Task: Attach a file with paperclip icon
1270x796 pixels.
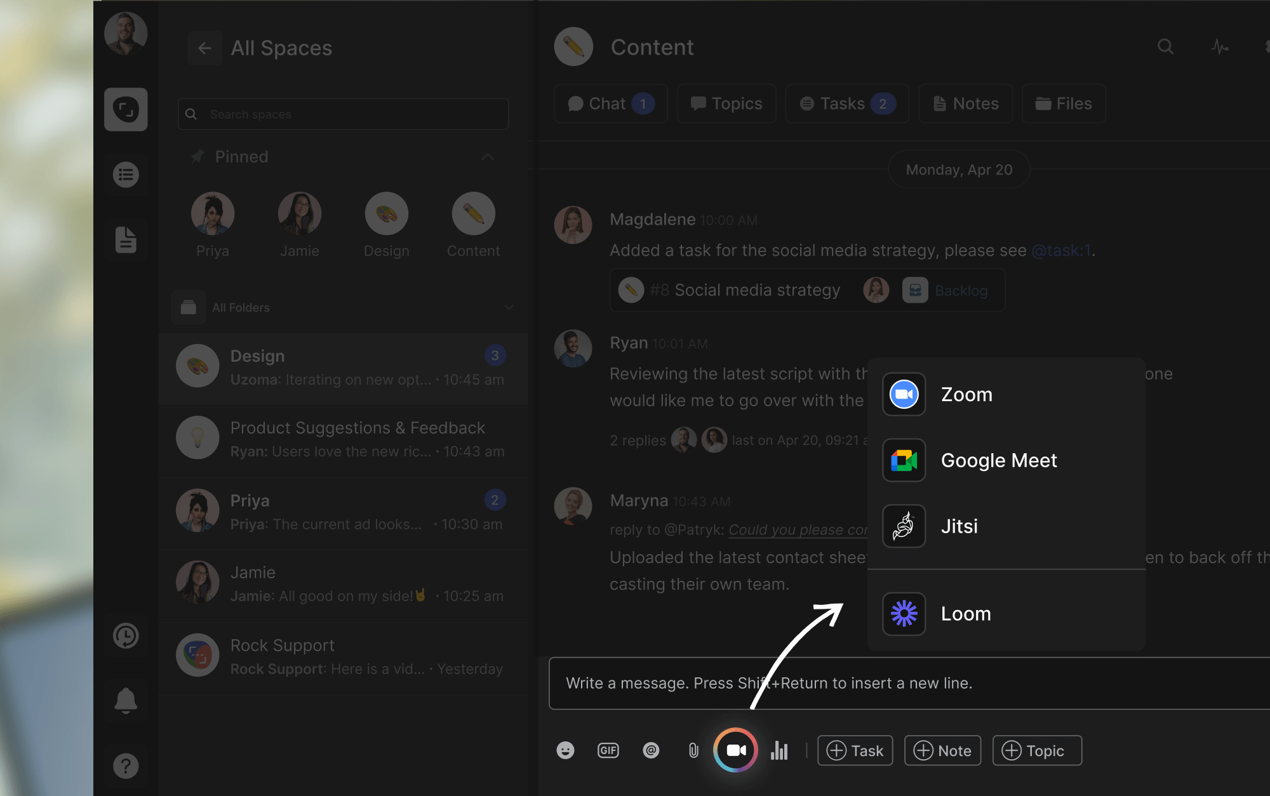Action: click(693, 750)
